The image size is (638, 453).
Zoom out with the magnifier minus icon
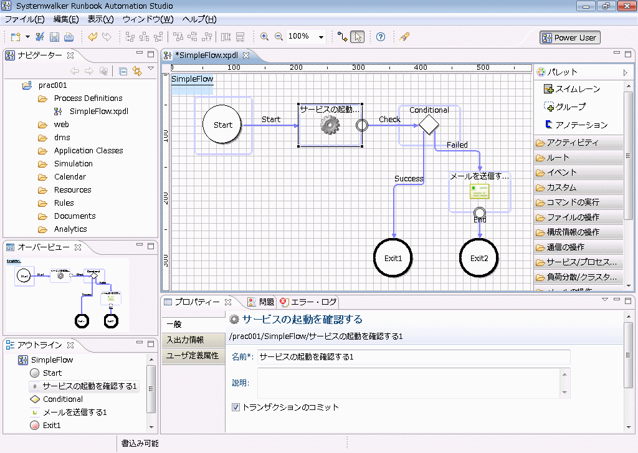coord(279,37)
